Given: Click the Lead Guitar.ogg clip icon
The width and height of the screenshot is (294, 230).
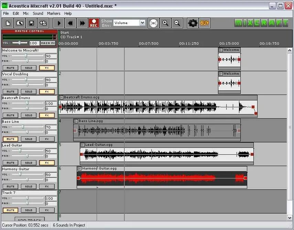Looking at the screenshot, I should coord(82,145).
